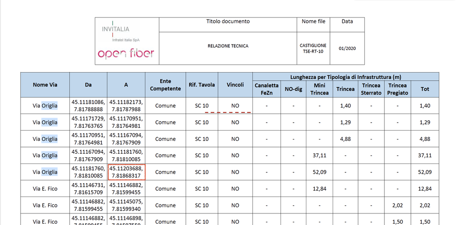This screenshot has height=225, width=456.
Task: Select the 'RELAZIONE TECNICA' title cell
Action: point(228,46)
